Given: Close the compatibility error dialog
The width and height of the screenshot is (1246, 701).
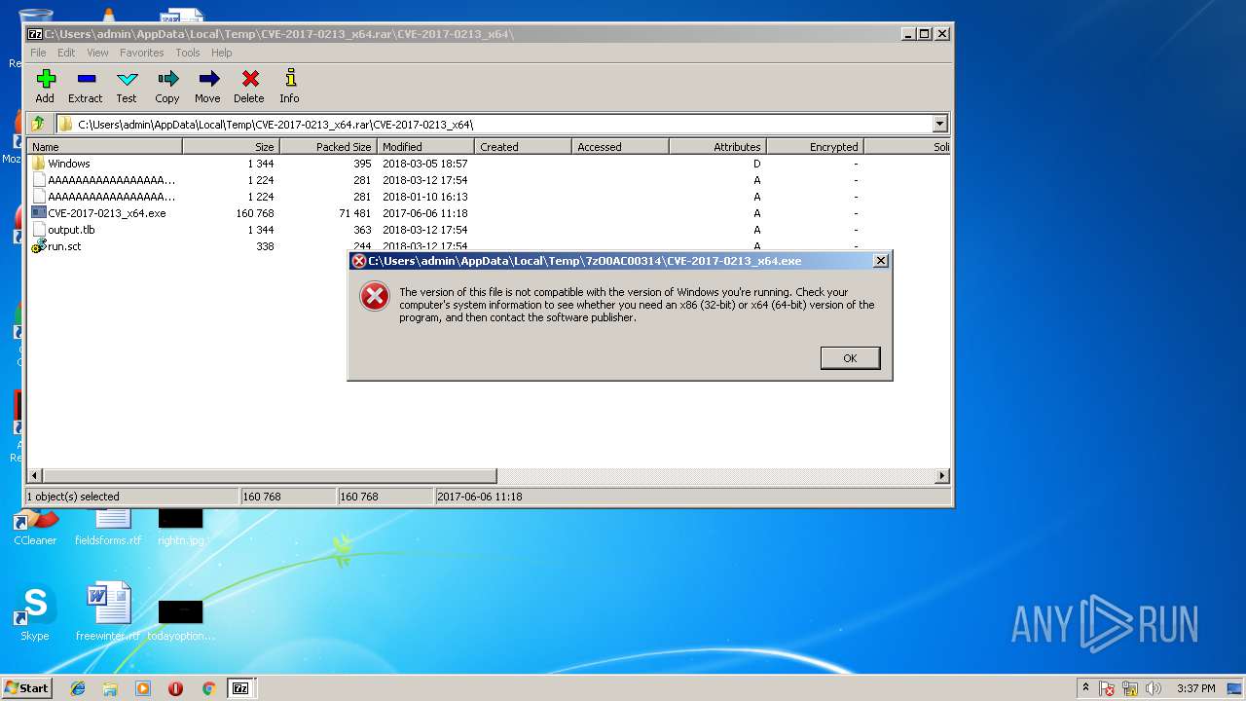Looking at the screenshot, I should pos(881,261).
